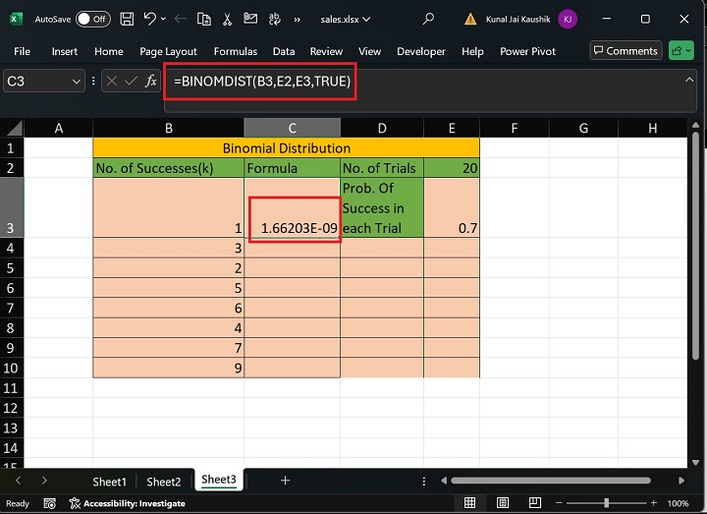707x514 pixels.
Task: Click the 100% zoom level
Action: point(678,503)
